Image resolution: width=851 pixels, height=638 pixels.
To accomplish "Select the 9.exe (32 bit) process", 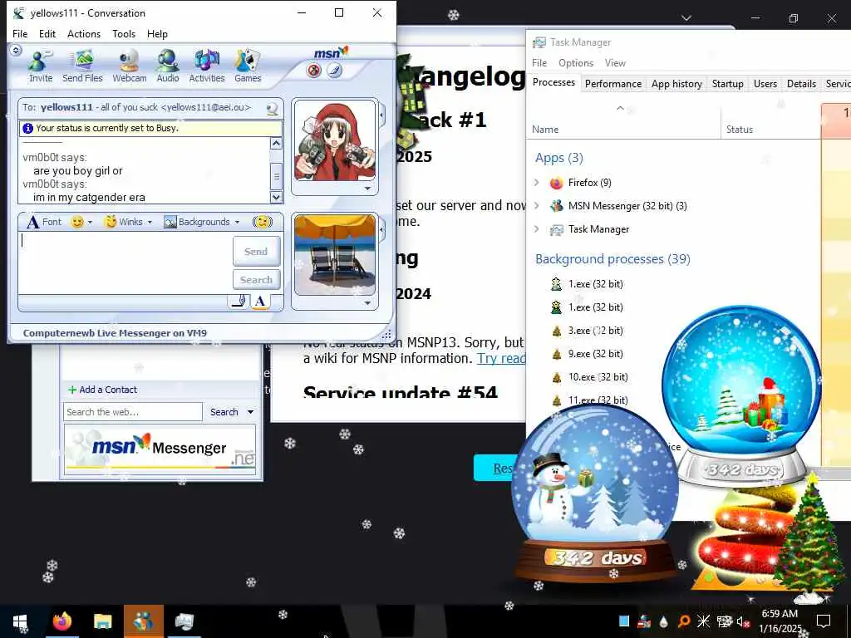I will 595,354.
